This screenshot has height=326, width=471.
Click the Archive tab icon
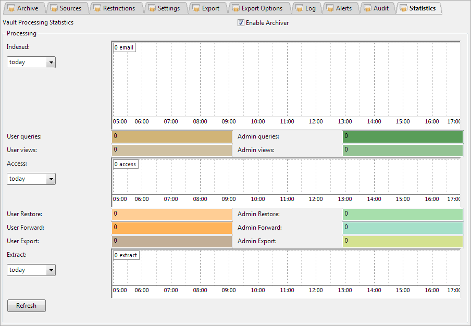(x=11, y=8)
